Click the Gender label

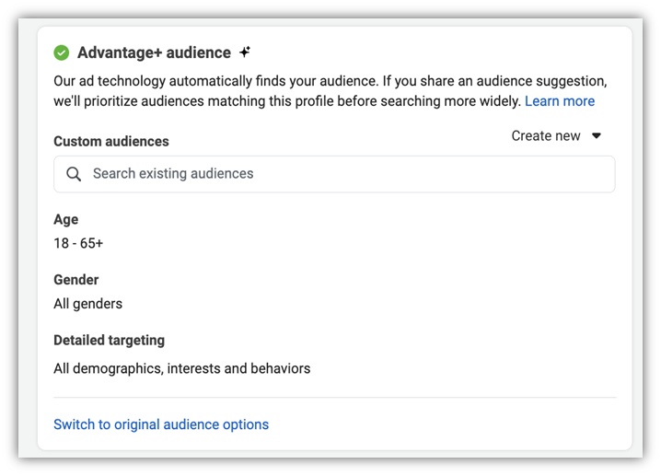(x=75, y=280)
